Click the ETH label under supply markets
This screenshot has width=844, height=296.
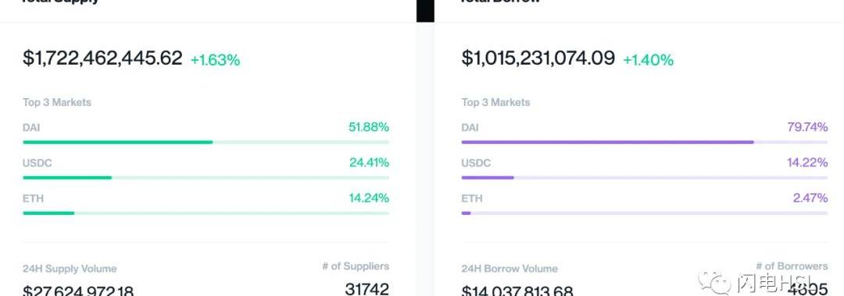pyautogui.click(x=33, y=199)
